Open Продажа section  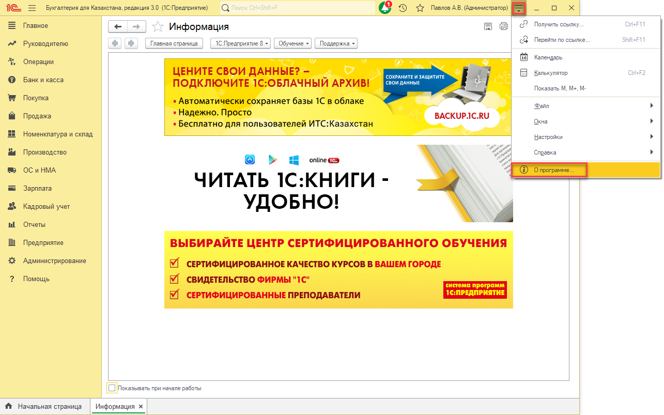[51, 116]
